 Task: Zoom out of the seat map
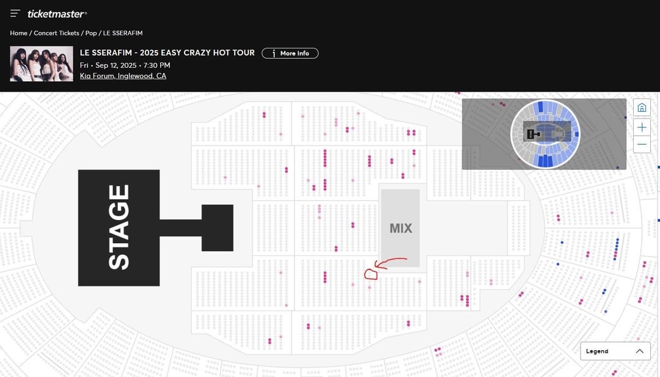tap(642, 145)
